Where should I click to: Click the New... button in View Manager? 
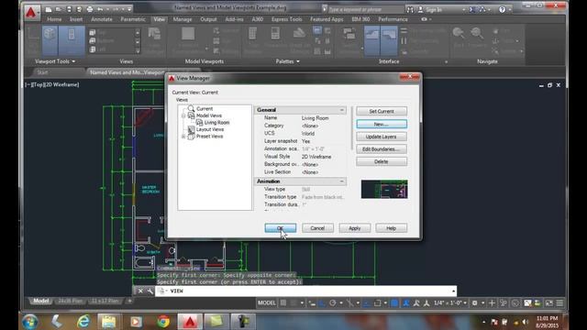click(x=382, y=125)
